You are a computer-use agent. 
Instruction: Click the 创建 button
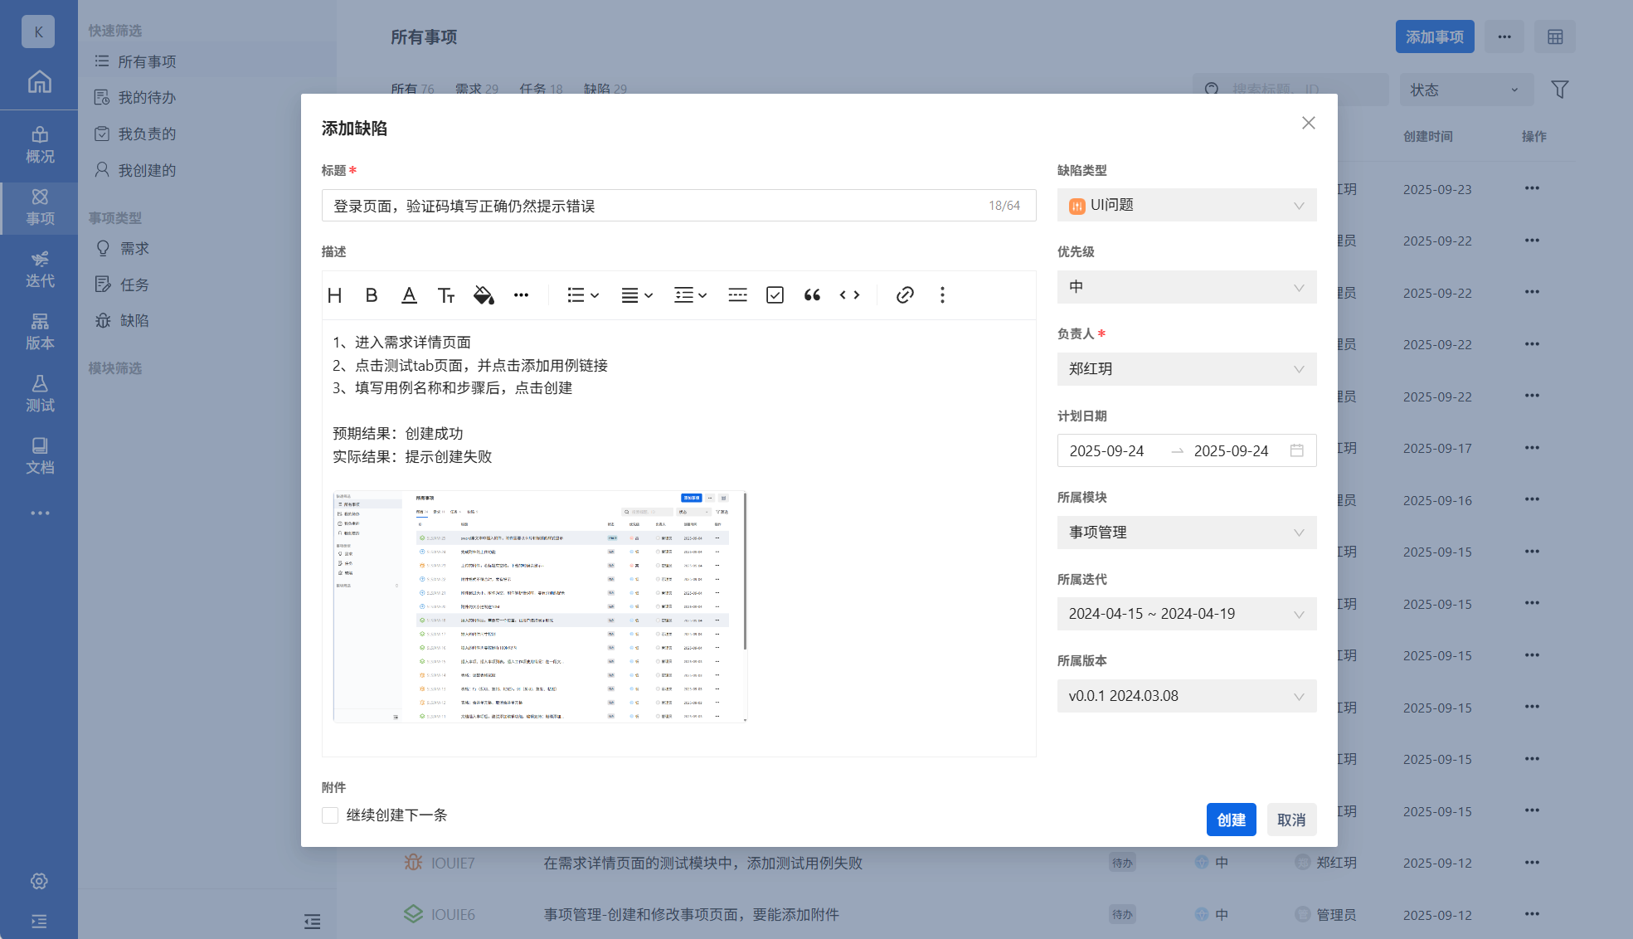(x=1231, y=820)
